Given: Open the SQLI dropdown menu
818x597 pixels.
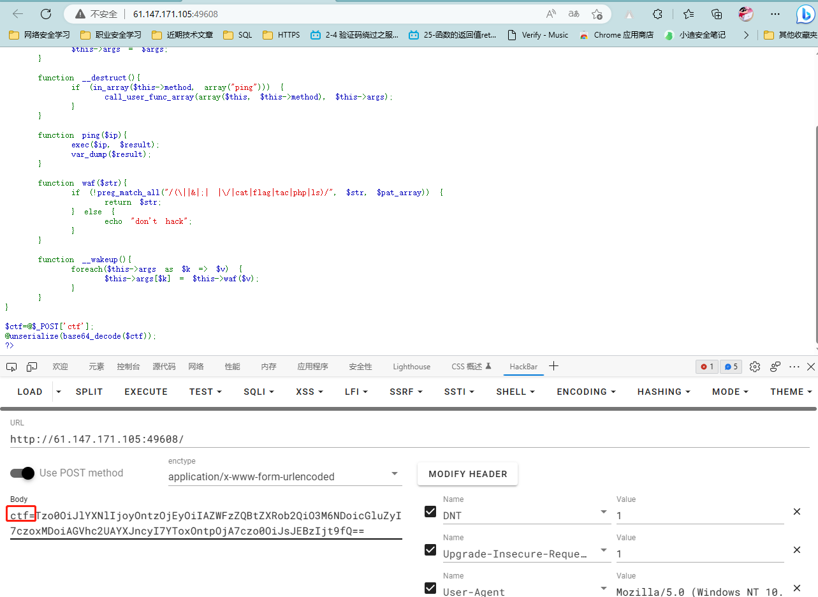Looking at the screenshot, I should (259, 392).
